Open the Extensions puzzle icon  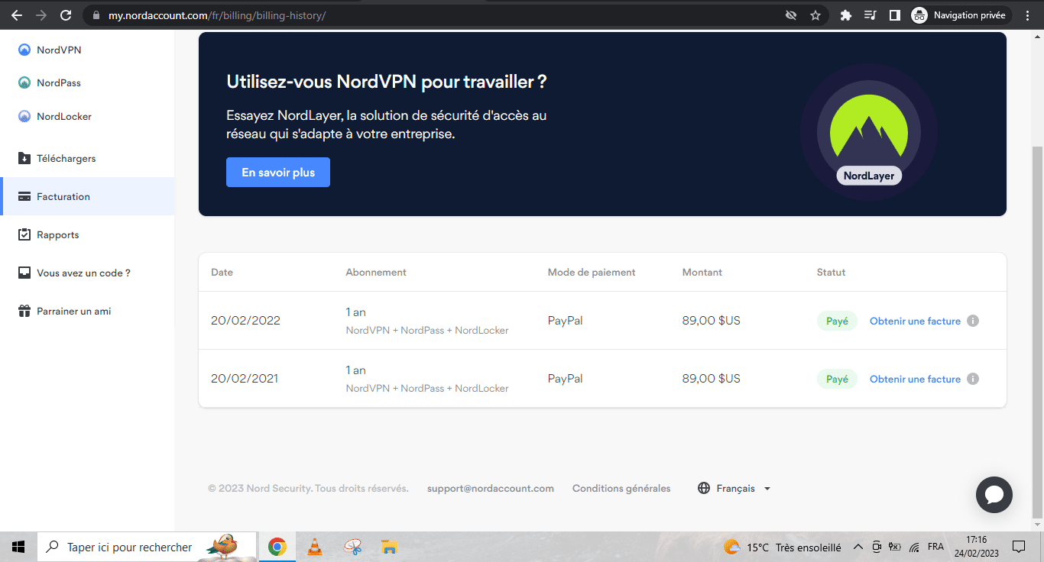[x=846, y=15]
